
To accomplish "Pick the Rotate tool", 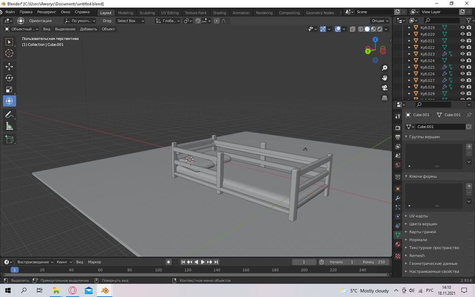I will tap(9, 78).
